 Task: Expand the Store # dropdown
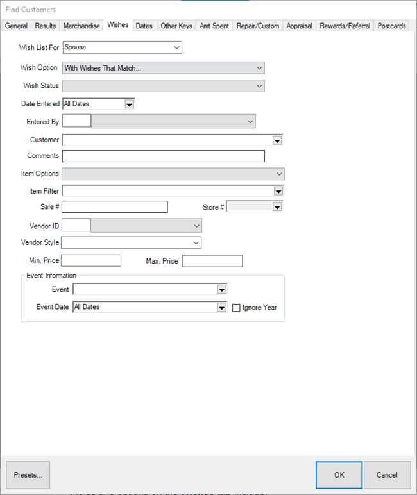pos(277,207)
